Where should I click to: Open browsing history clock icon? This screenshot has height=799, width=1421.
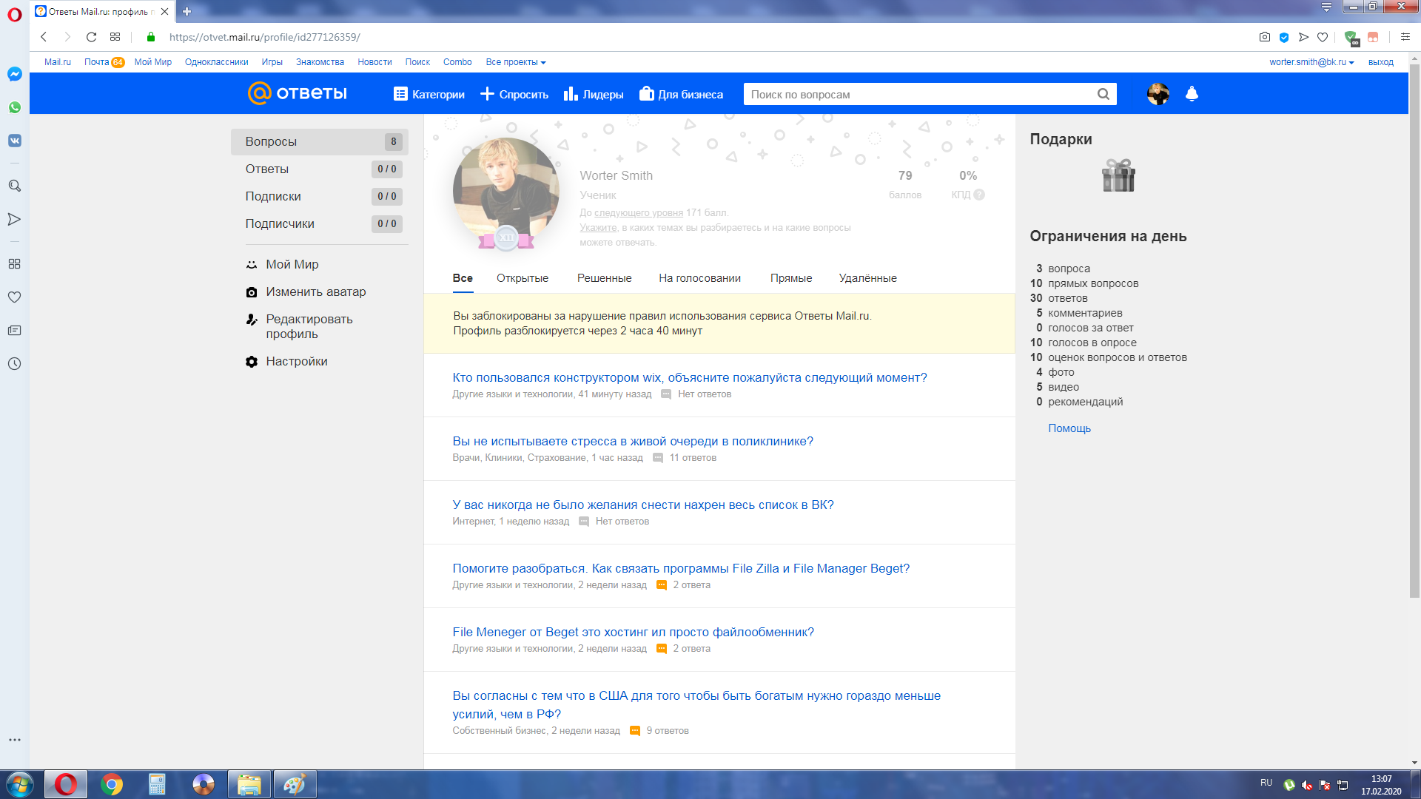coord(15,364)
